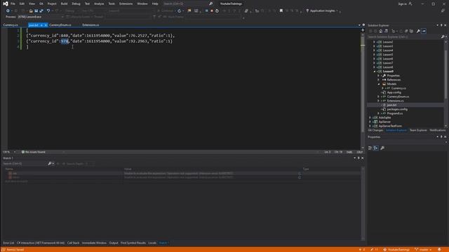Screen dimensions: 449x252
Task: Toggle Properties panel Alphabetical sort icon
Action: (376, 148)
